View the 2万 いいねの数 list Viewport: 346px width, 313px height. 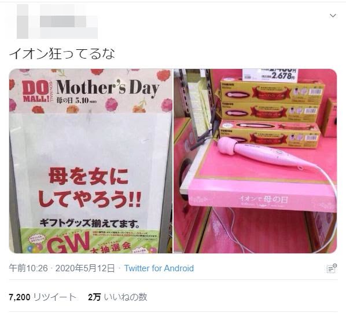click(x=117, y=297)
